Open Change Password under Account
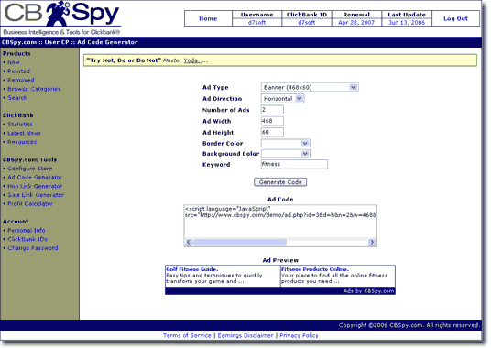Image resolution: width=491 pixels, height=348 pixels. tap(33, 248)
